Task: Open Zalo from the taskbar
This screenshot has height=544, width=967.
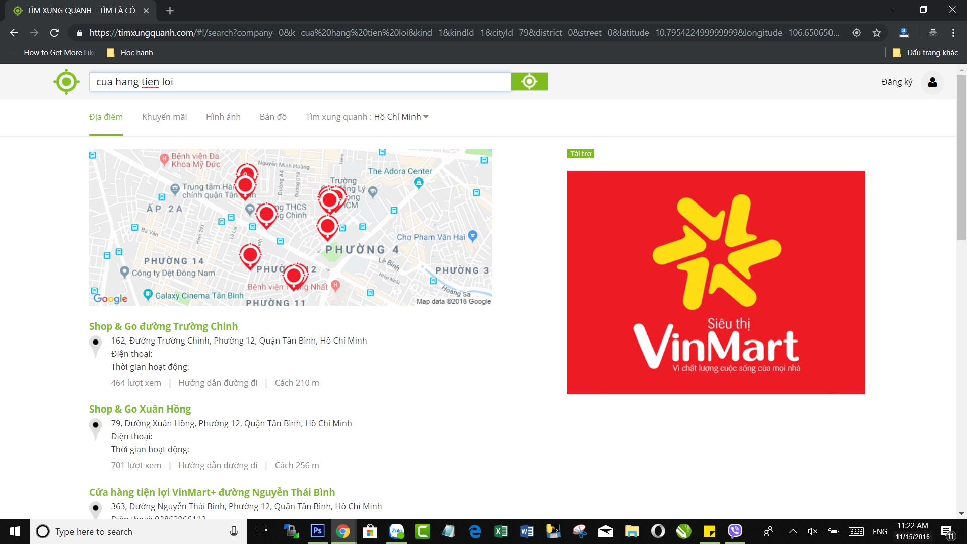Action: tap(396, 531)
